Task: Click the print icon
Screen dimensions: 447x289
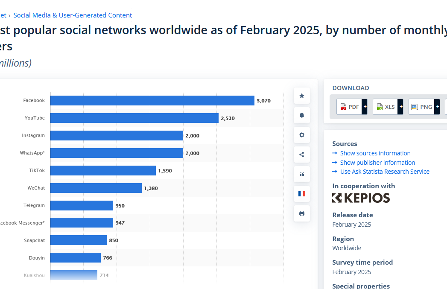Action: pos(301,213)
